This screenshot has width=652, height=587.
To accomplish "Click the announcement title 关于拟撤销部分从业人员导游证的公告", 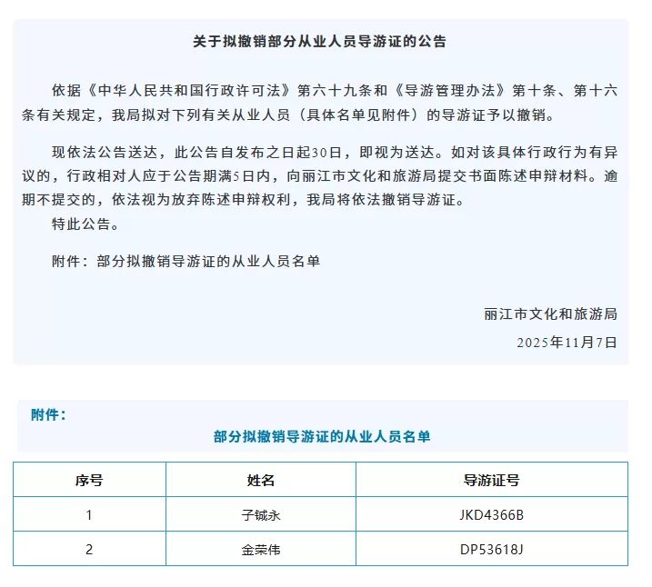I will (319, 42).
